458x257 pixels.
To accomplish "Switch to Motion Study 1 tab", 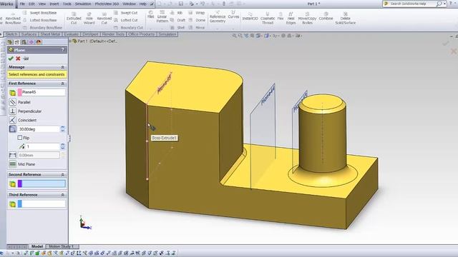I will click(62, 246).
